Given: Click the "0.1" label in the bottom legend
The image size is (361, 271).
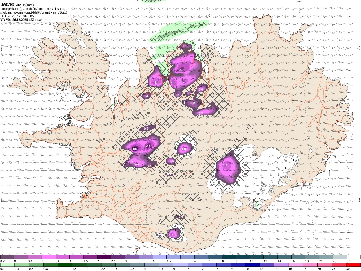Looking at the screenshot, I should [x=3, y=269].
